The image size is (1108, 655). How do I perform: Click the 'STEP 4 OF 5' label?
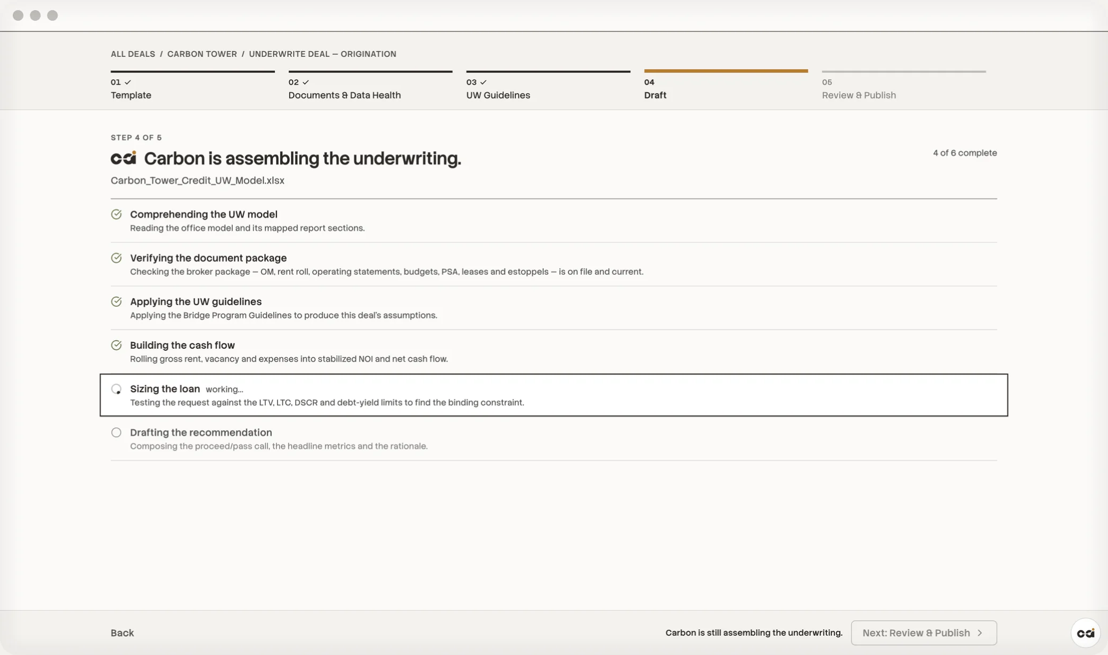(136, 137)
